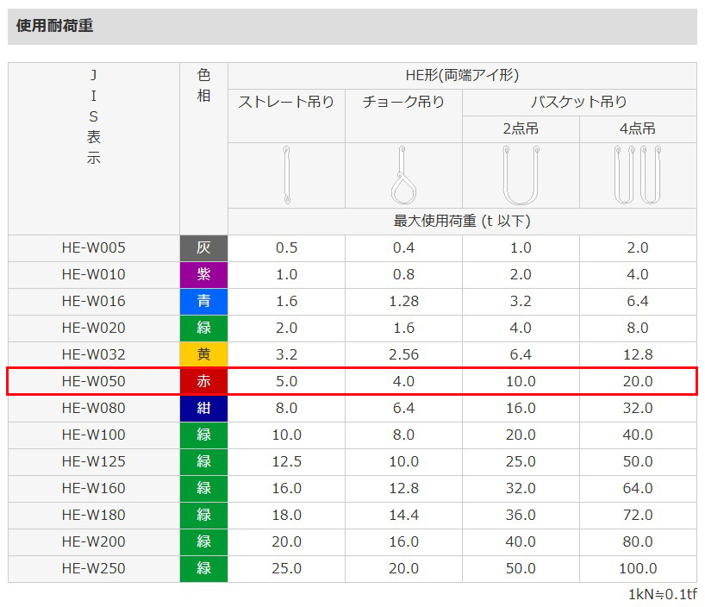
Task: Click the 12.5 straight value for HE-W125
Action: pos(286,461)
